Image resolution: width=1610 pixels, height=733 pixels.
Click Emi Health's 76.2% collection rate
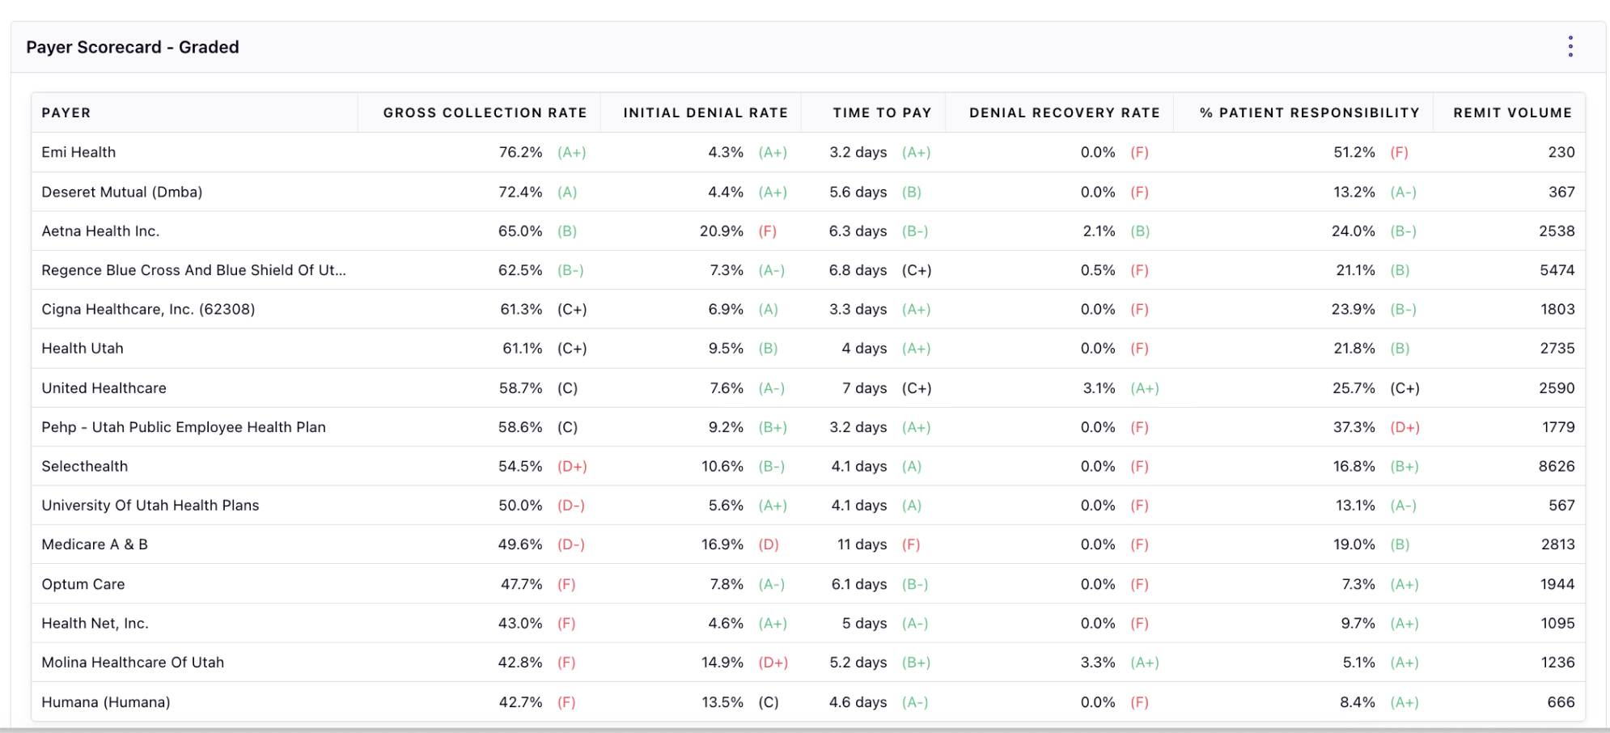tap(520, 152)
